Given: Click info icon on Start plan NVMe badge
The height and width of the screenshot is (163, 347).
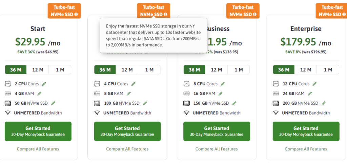Looking at the screenshot, I should 76,14.
